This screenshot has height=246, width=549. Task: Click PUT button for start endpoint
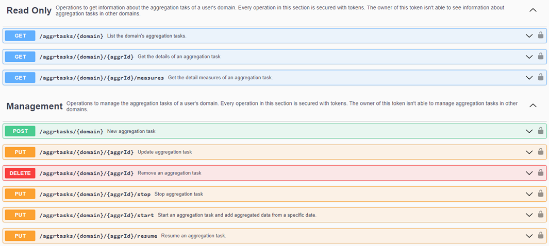(20, 215)
